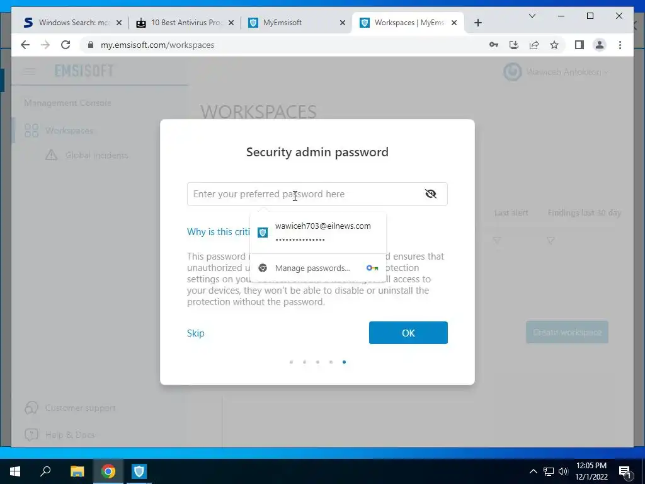This screenshot has width=645, height=484.
Task: Go to first onboarding step dot
Action: (x=291, y=362)
